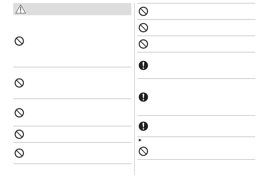The image size is (268, 185).
Task: Click the first black exclamation mandatory icon
Action: click(x=143, y=66)
